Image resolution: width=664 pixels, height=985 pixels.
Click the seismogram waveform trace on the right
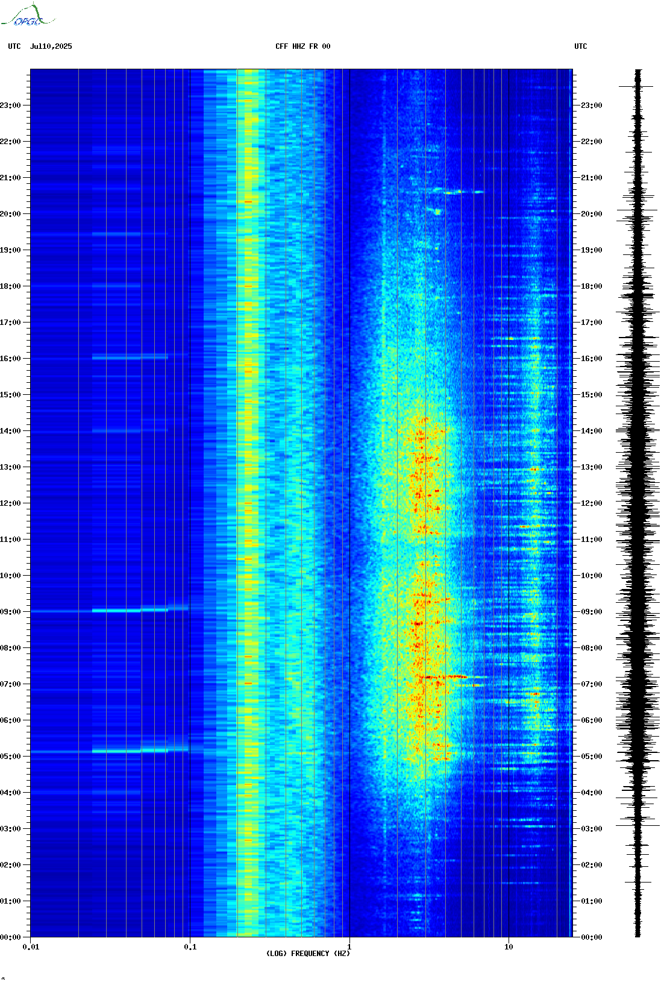coord(638,503)
